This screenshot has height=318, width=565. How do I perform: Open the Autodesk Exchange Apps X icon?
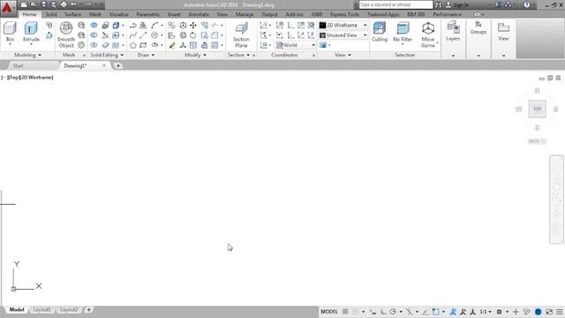click(x=498, y=4)
